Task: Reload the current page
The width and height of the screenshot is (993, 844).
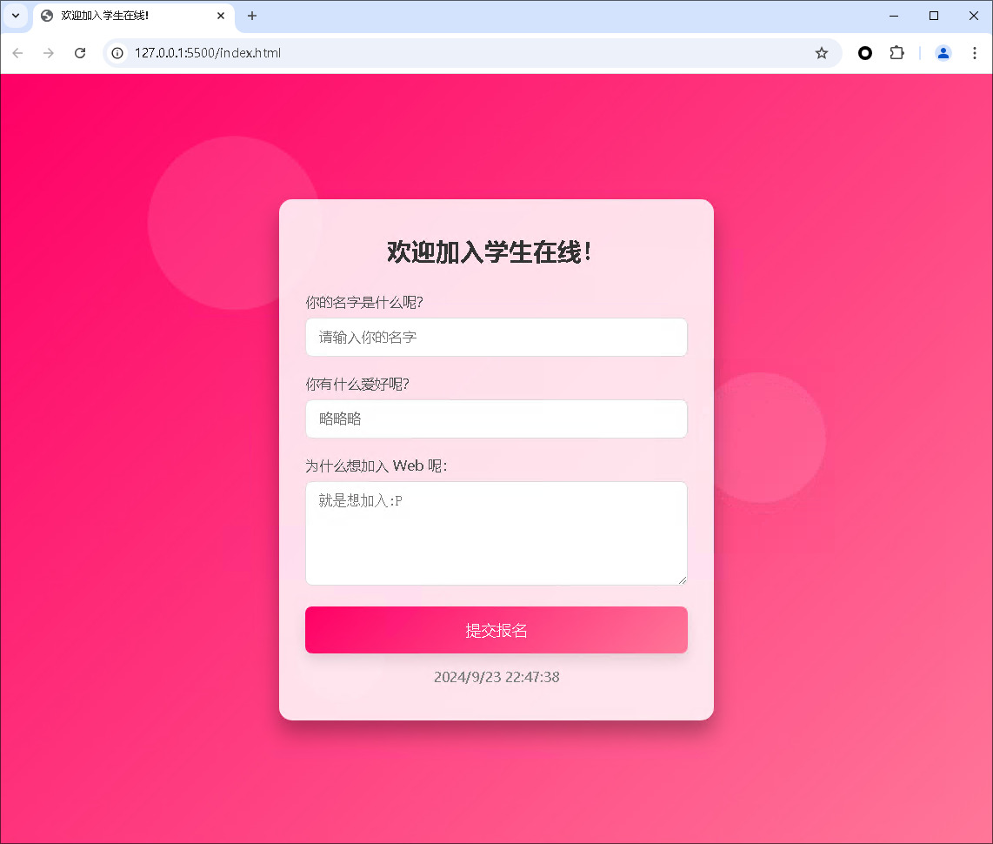Action: (80, 53)
